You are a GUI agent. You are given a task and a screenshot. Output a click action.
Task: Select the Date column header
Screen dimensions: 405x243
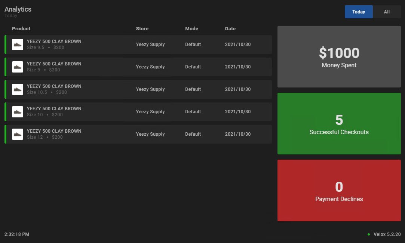230,29
